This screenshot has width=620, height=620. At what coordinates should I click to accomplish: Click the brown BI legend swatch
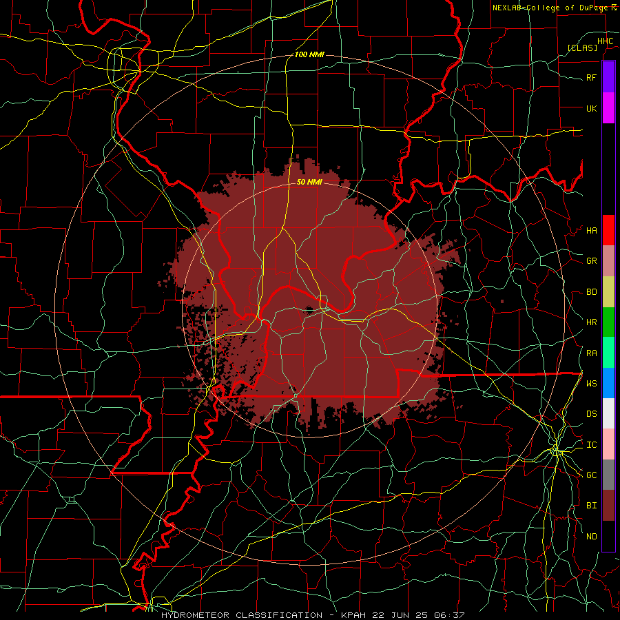click(x=608, y=506)
